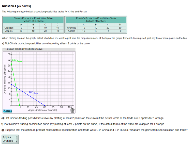Click Russia's Production Possibilities Table header

[x=96, y=20]
